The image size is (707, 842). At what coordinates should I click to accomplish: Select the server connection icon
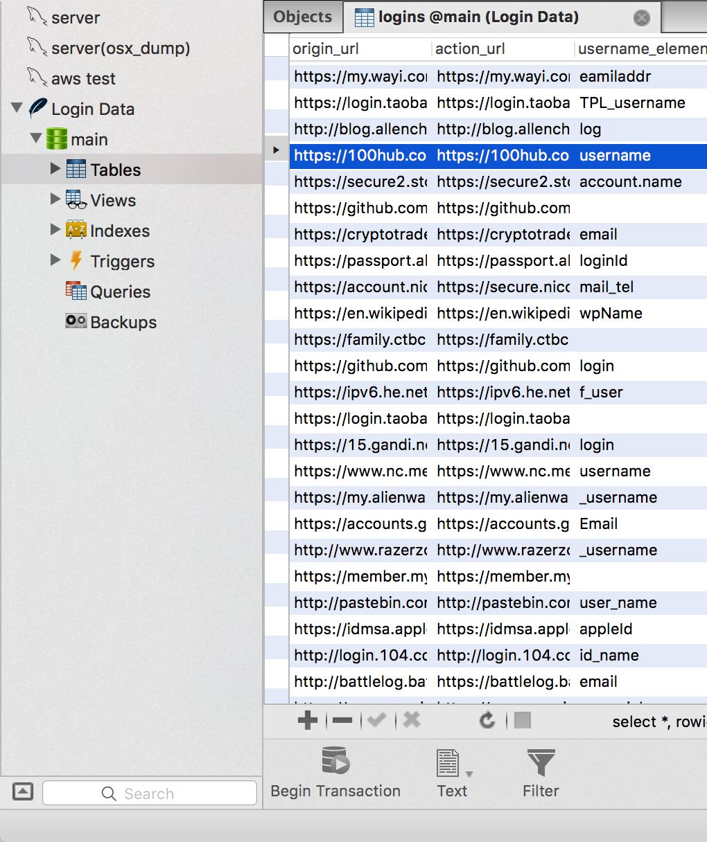[37, 17]
